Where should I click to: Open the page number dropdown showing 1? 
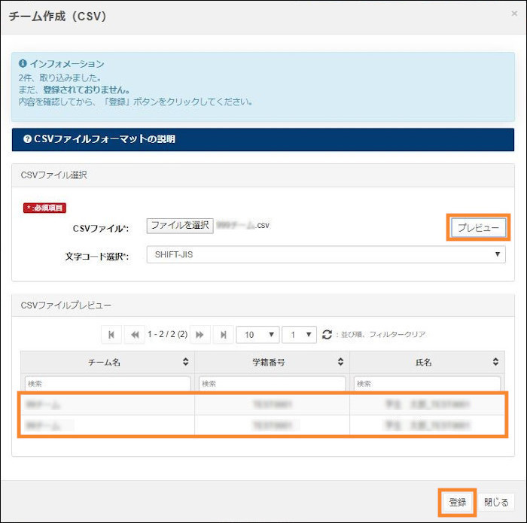coord(299,334)
